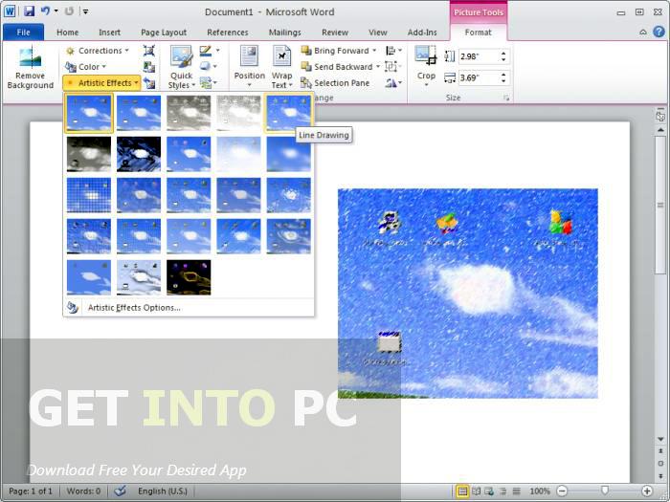Open the Quick Styles gallery

click(181, 67)
